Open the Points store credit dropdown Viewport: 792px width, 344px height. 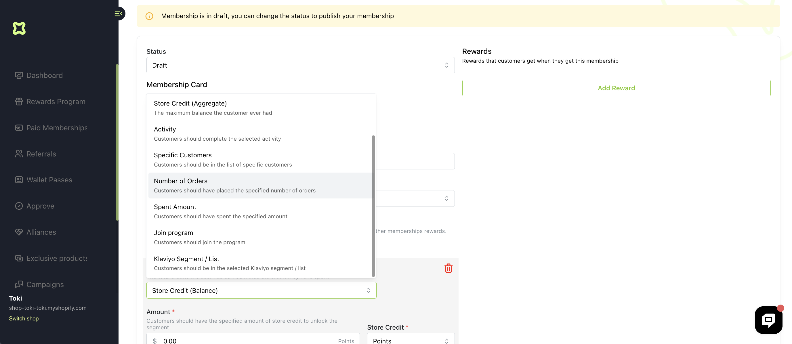click(x=411, y=341)
